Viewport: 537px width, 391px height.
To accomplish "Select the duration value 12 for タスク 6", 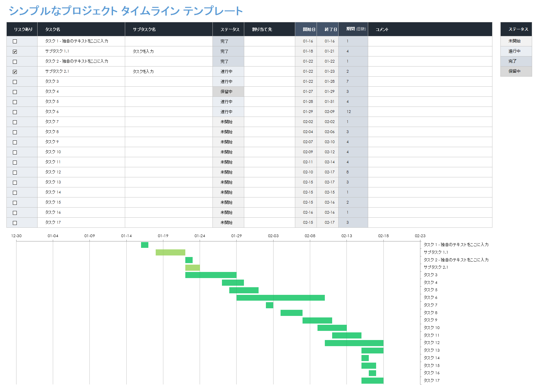I will 353,112.
